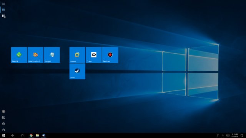
Task: Open the Oculus tile
Action: pyautogui.click(x=94, y=55)
